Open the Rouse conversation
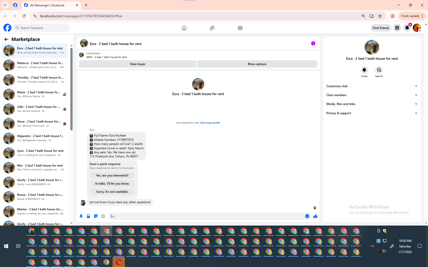Screen dimensions: 428x267 tap(35, 197)
